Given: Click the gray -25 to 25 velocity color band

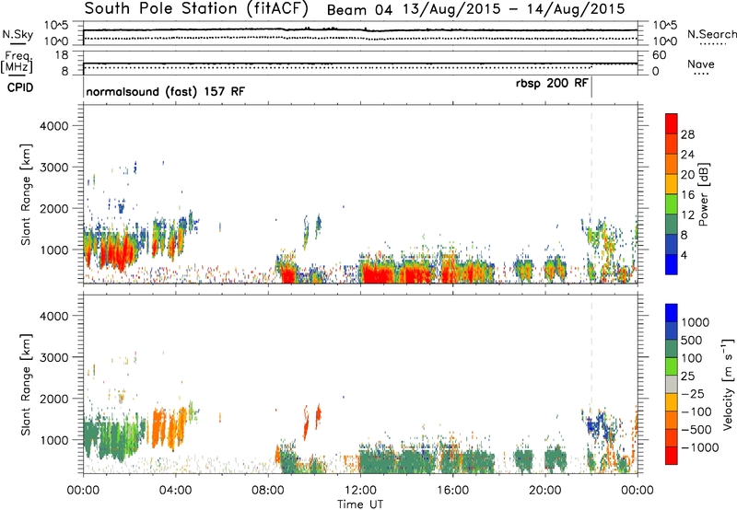Looking at the screenshot, I should point(672,385).
